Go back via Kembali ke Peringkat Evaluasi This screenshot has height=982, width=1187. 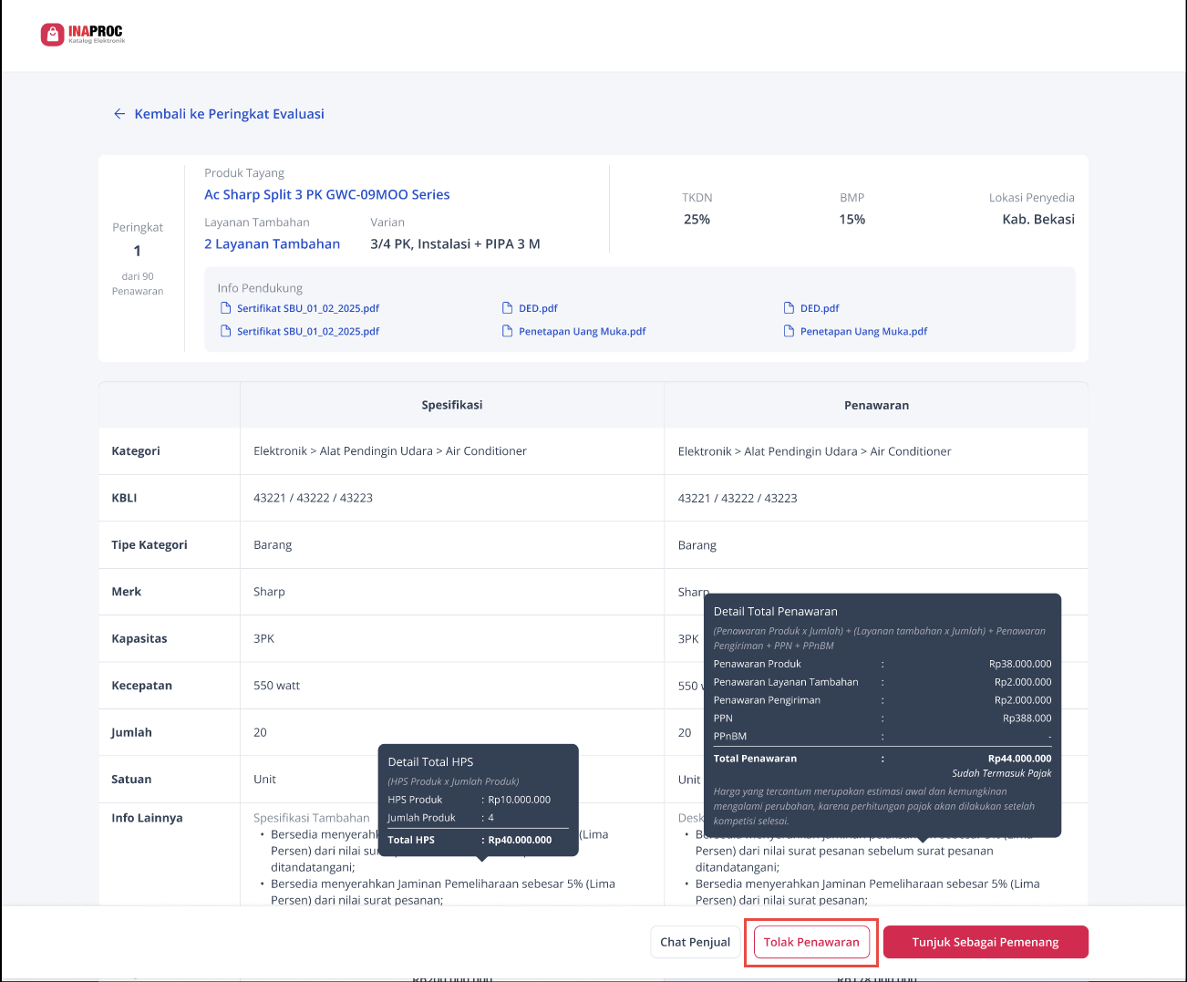click(x=229, y=114)
